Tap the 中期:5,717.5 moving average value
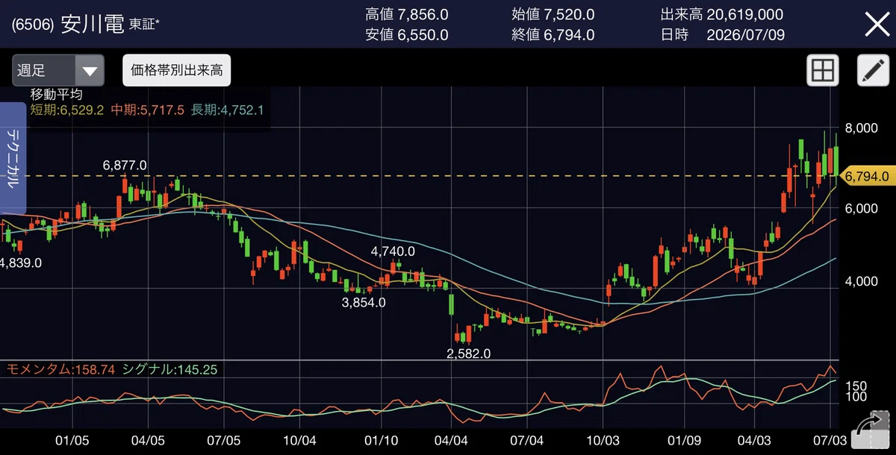Screen dimensions: 896x455 click(148, 110)
